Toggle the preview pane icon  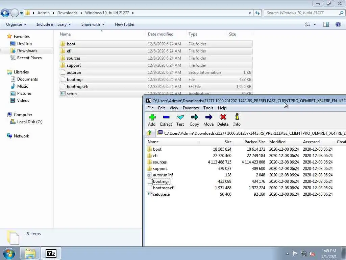click(x=326, y=24)
